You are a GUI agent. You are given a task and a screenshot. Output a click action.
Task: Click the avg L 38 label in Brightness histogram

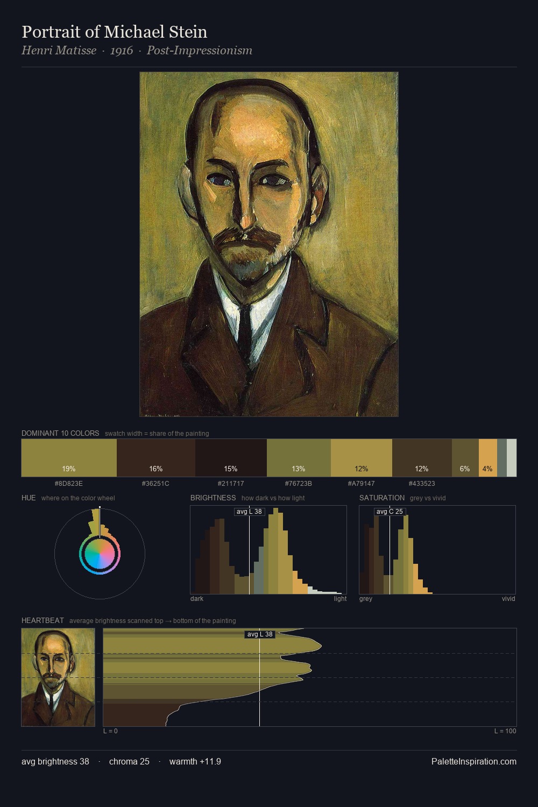click(249, 512)
